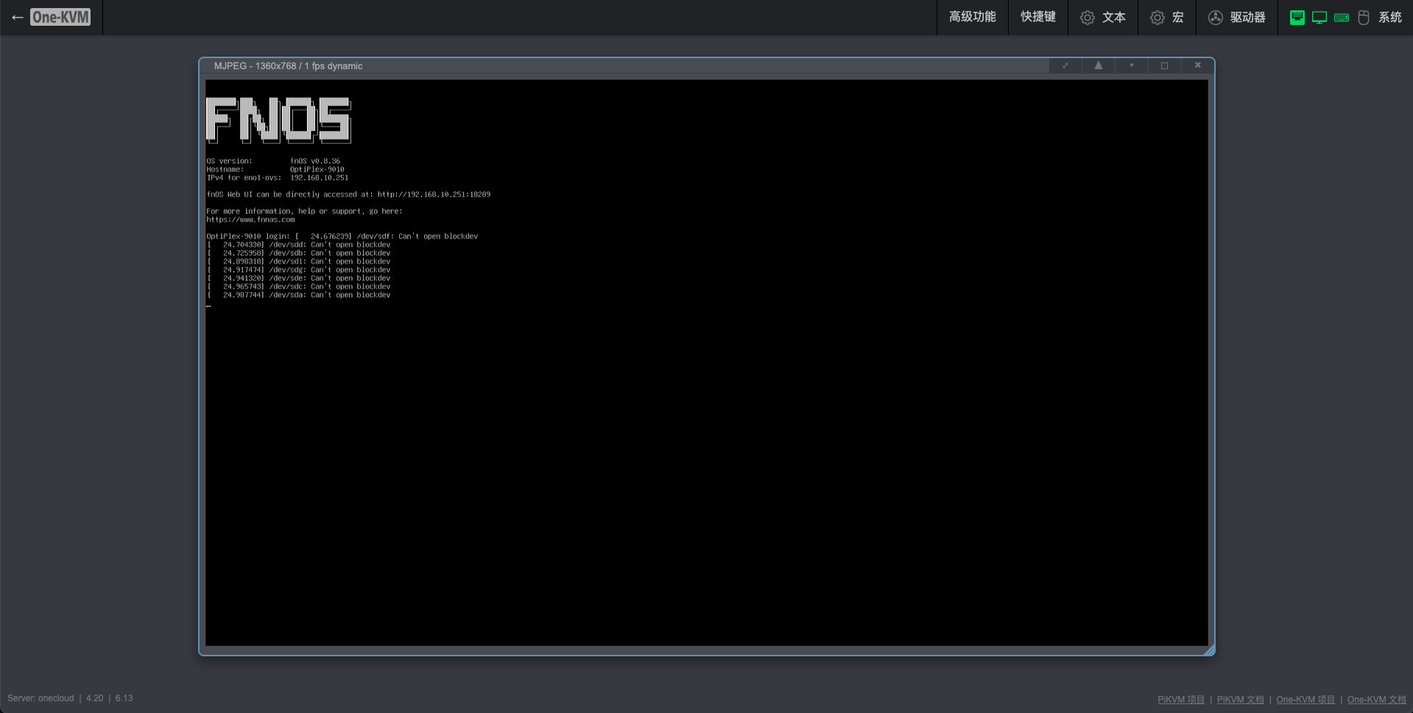Open the 文本 text menu
The image size is (1413, 713).
pos(1103,17)
